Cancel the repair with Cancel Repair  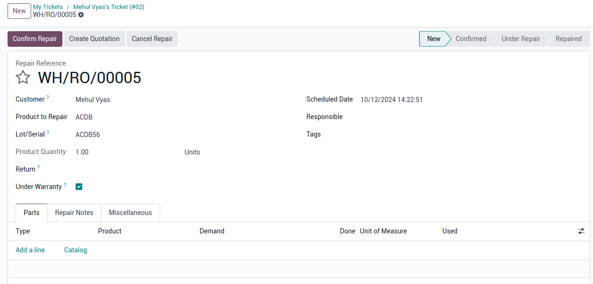pos(152,39)
